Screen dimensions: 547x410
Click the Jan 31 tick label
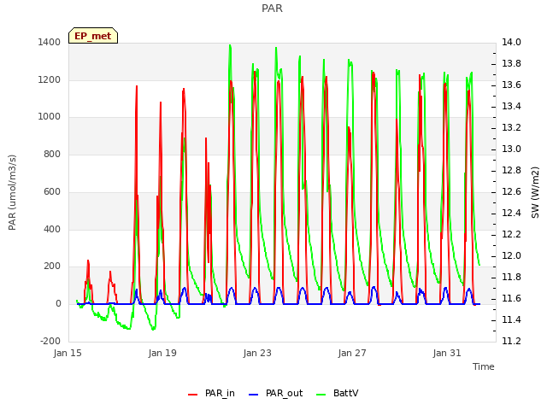point(447,353)
